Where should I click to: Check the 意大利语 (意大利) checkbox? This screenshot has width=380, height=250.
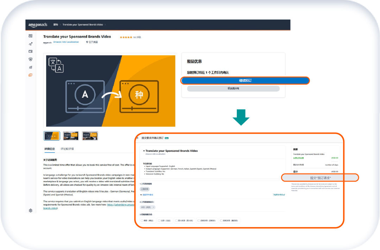[x=176, y=221]
